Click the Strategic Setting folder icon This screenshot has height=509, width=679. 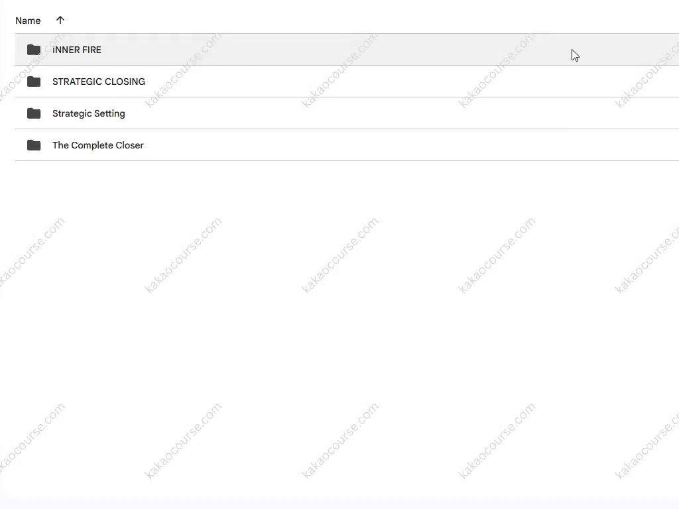pos(34,113)
